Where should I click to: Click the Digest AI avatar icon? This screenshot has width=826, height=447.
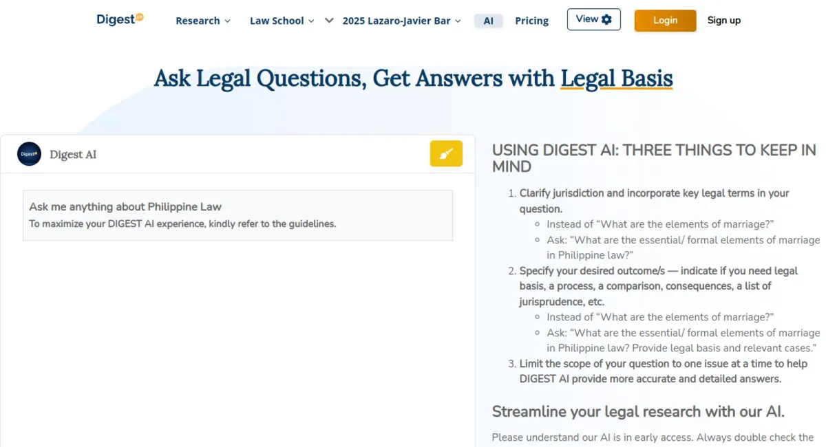(29, 154)
